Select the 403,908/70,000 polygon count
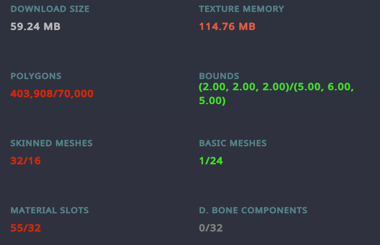 click(x=52, y=93)
